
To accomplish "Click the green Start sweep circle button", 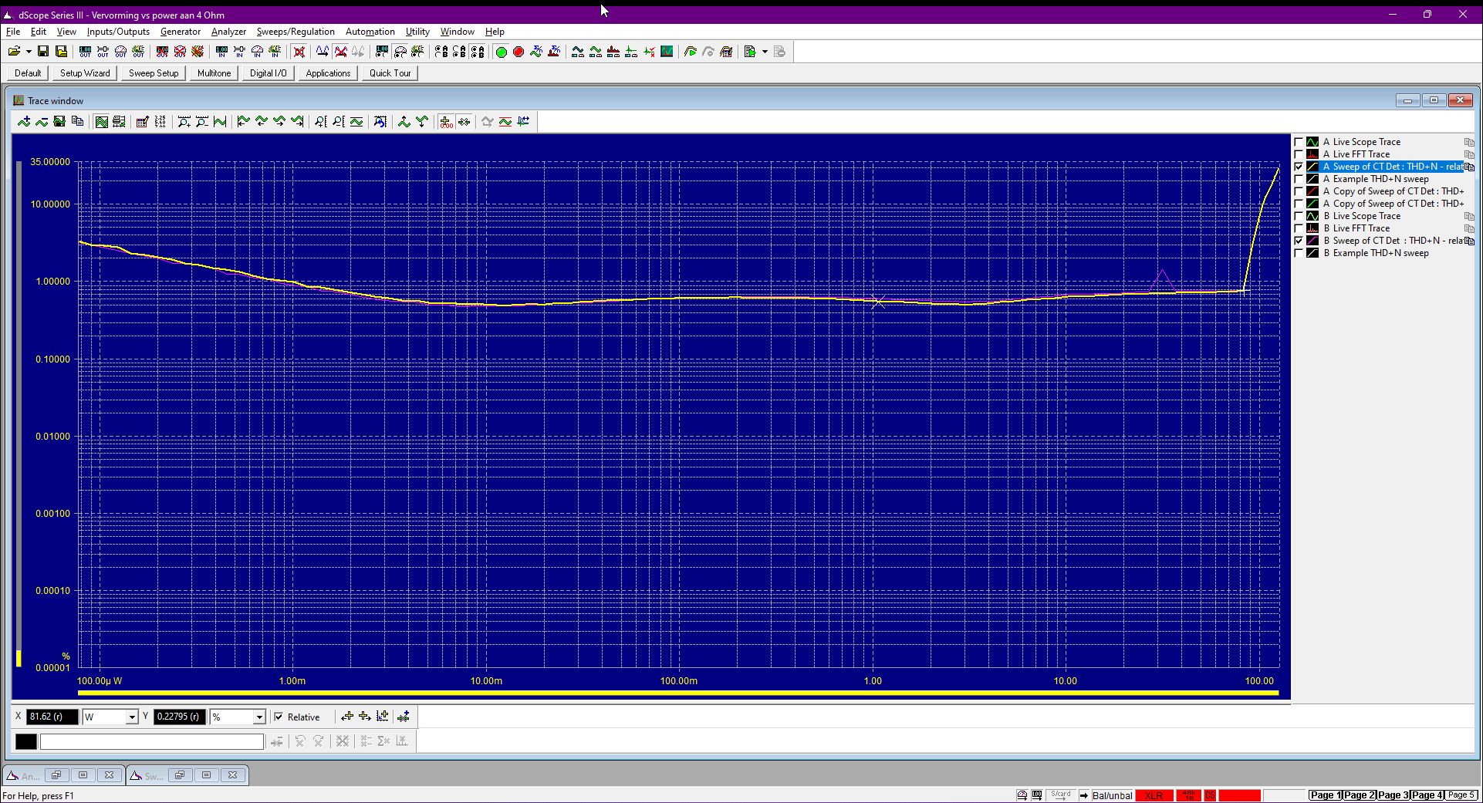I will [501, 52].
